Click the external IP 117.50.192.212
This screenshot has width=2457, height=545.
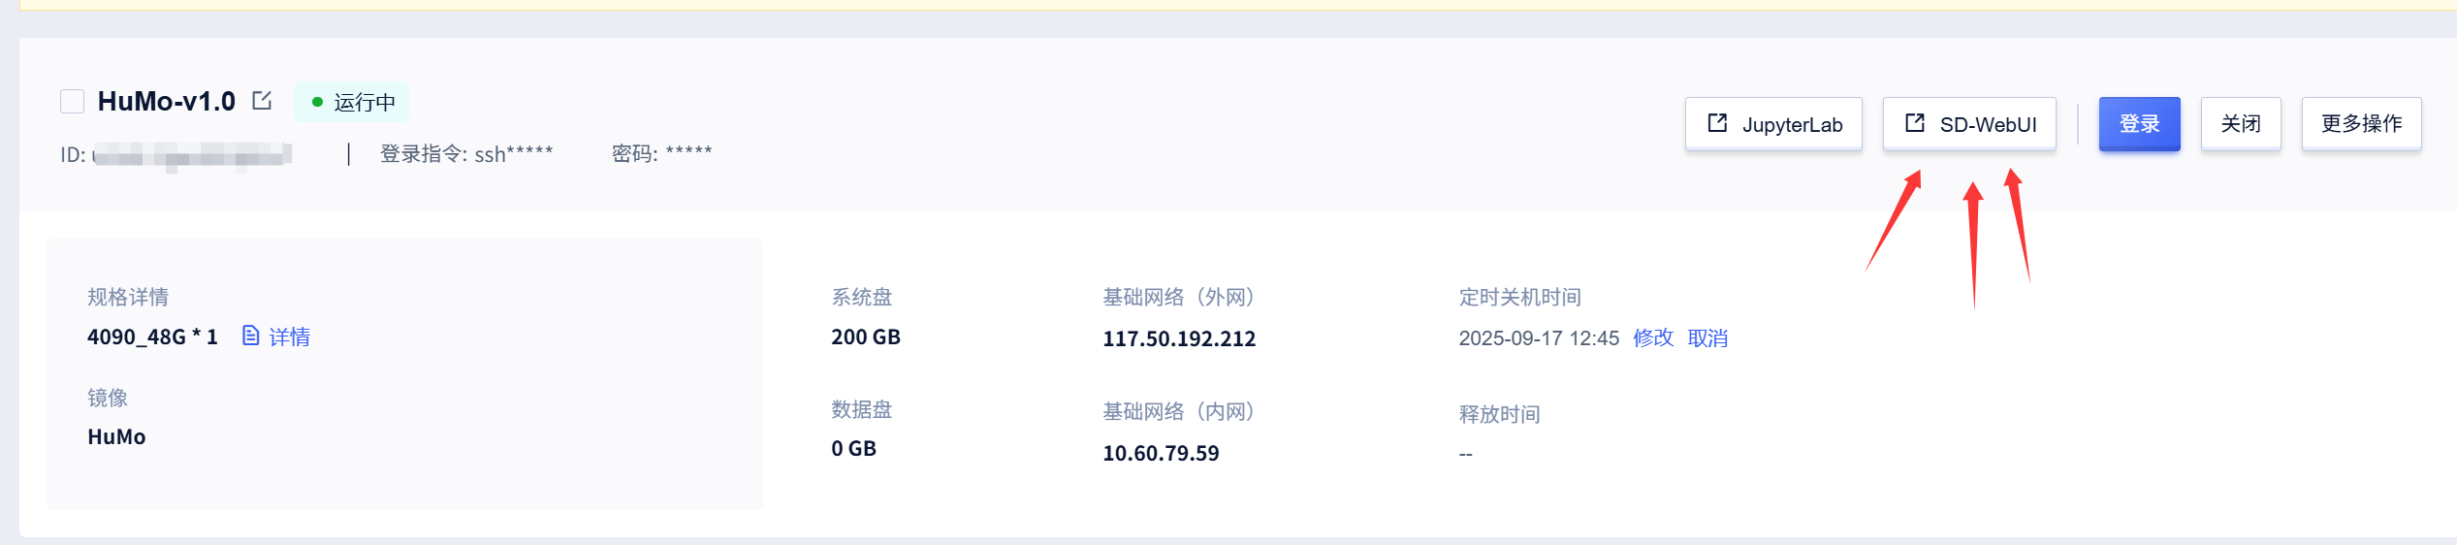(1179, 338)
